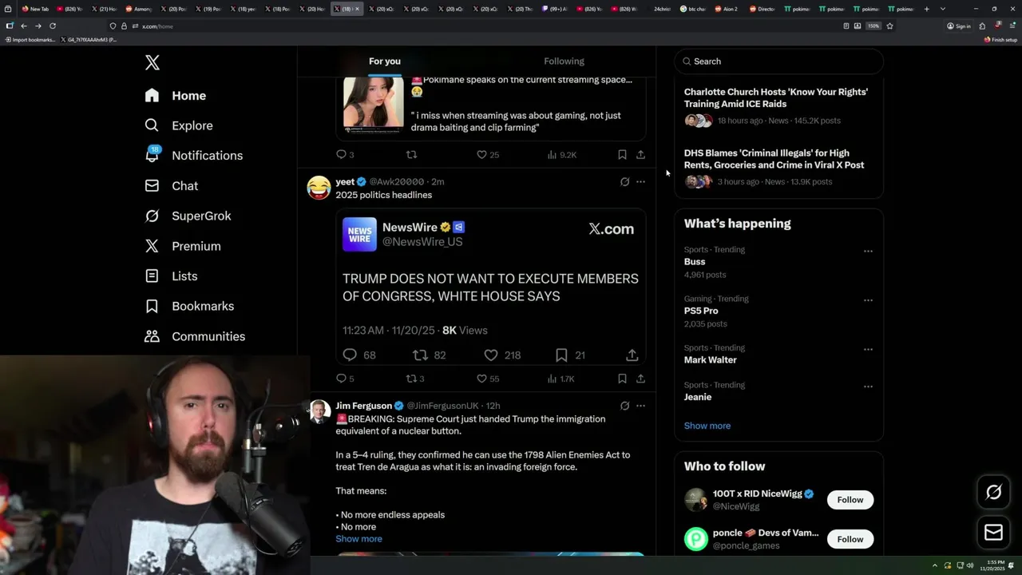The width and height of the screenshot is (1022, 575).
Task: Click the X logo in the sidebar
Action: pos(153,62)
